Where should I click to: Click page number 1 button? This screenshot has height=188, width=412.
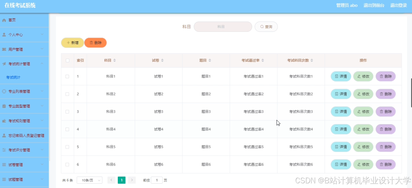click(x=122, y=180)
